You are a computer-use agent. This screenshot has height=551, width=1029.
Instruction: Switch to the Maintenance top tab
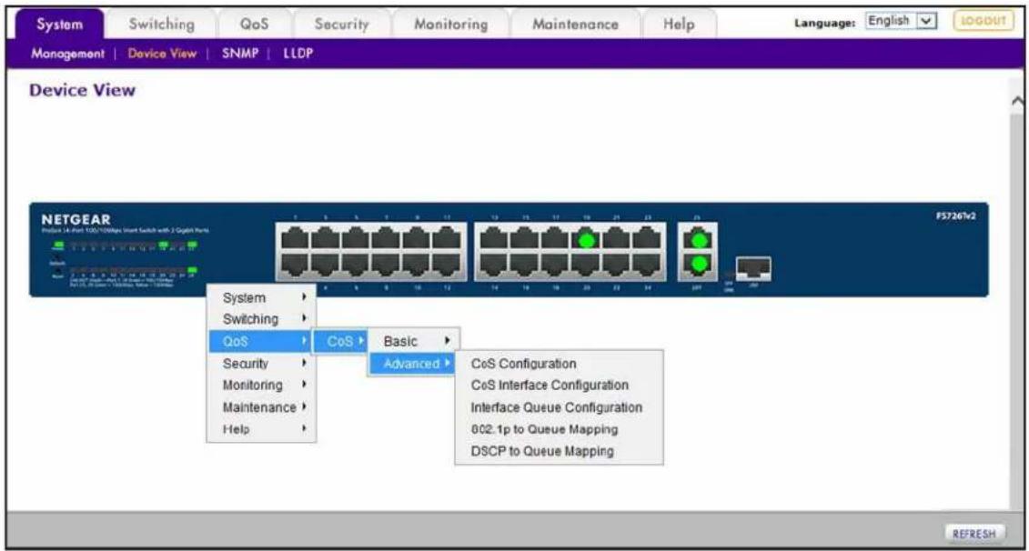point(575,25)
